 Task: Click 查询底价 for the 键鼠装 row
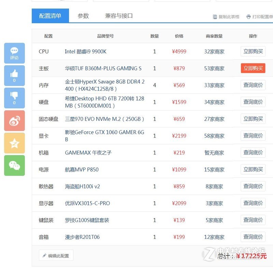pyautogui.click(x=253, y=220)
